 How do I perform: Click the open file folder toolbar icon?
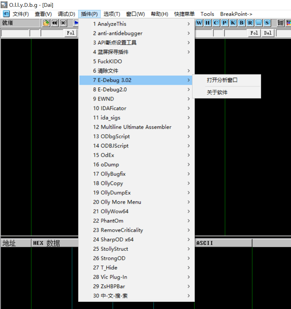point(46,23)
